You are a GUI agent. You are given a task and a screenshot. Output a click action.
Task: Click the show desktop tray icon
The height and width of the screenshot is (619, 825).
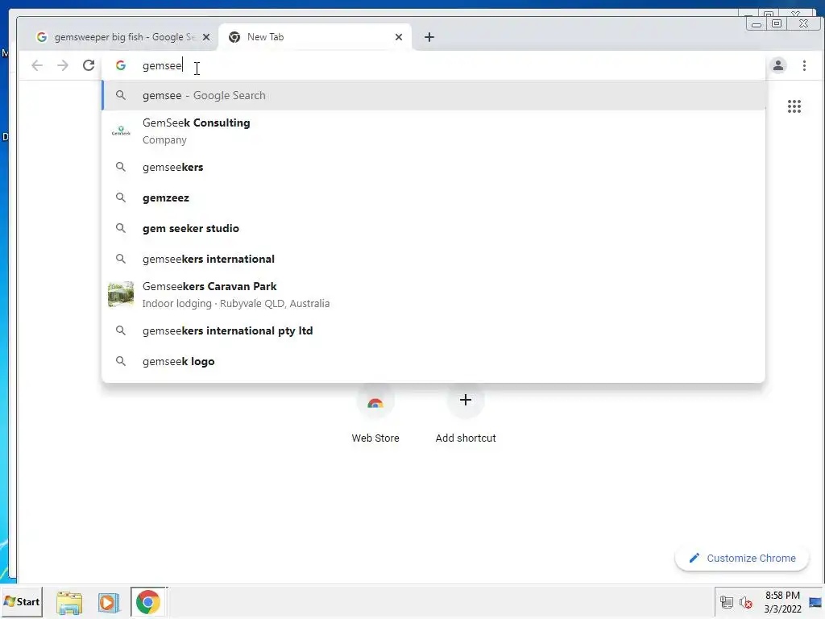[815, 602]
